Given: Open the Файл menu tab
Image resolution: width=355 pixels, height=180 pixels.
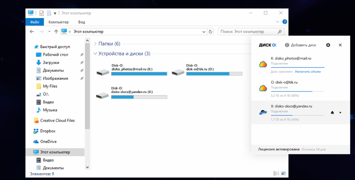Looking at the screenshot, I should pyautogui.click(x=34, y=22).
